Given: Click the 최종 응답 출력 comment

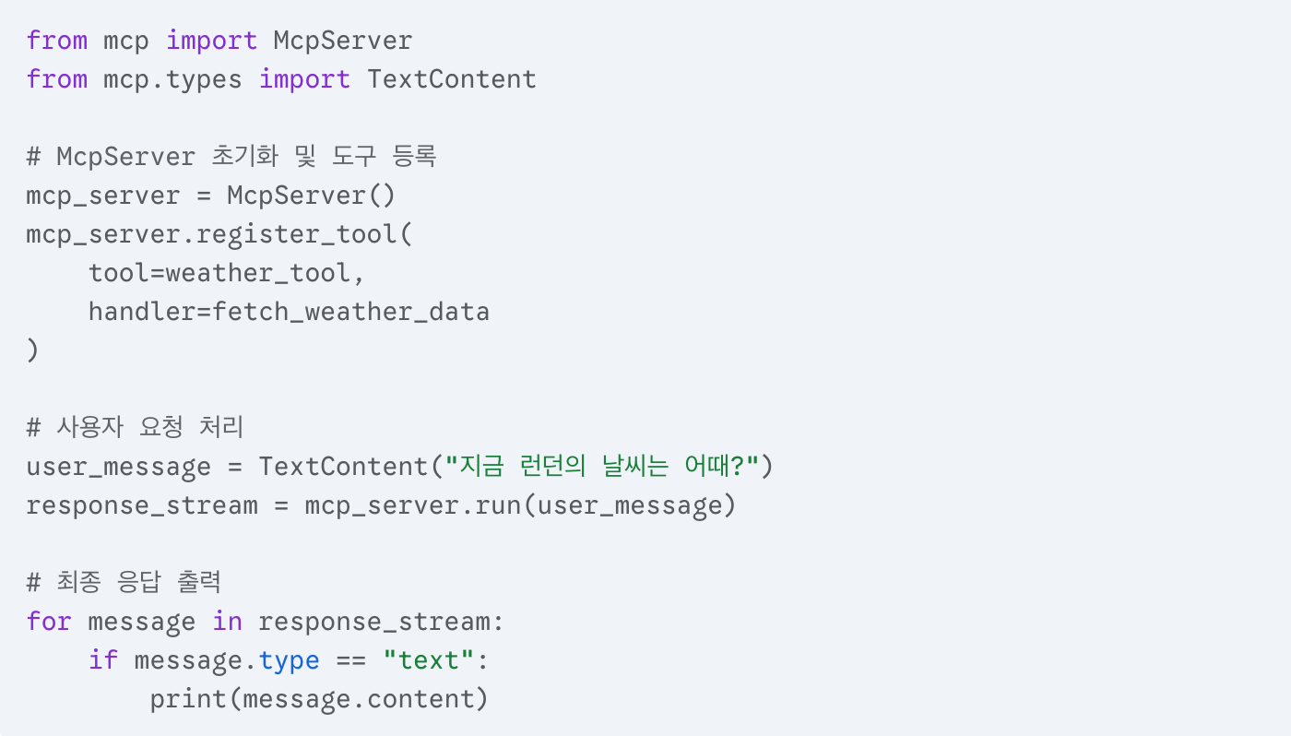Looking at the screenshot, I should pyautogui.click(x=124, y=583).
